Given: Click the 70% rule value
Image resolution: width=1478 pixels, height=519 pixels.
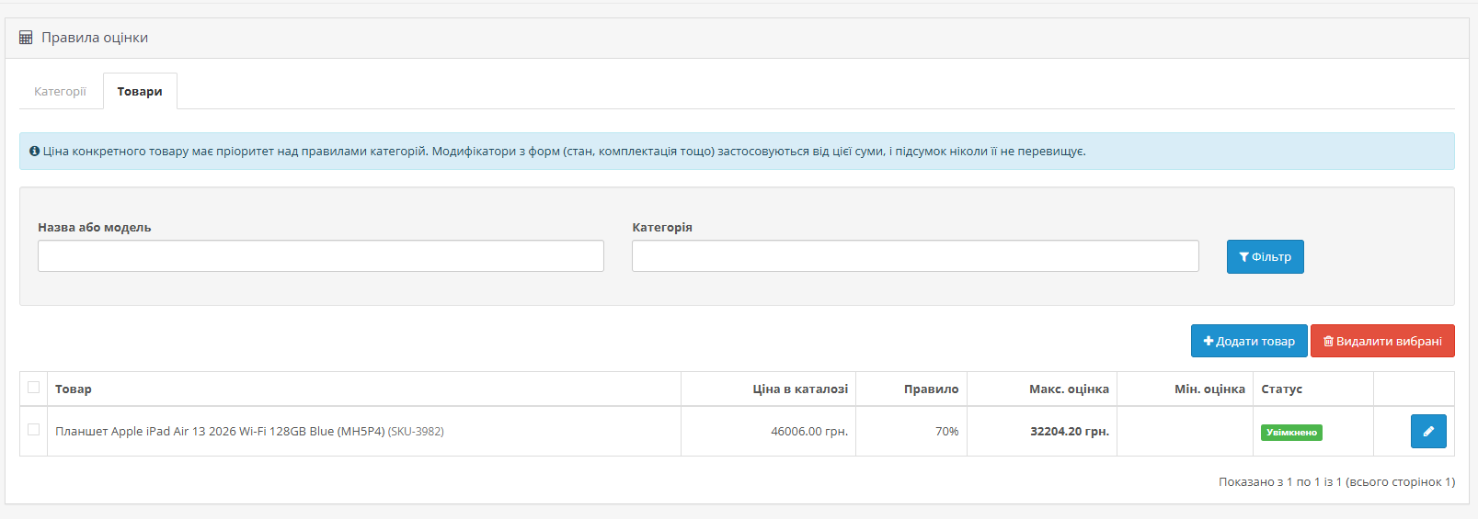Looking at the screenshot, I should click(x=946, y=432).
